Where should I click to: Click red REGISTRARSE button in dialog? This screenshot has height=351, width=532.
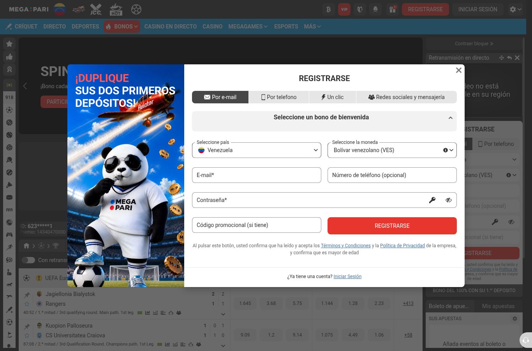[392, 226]
